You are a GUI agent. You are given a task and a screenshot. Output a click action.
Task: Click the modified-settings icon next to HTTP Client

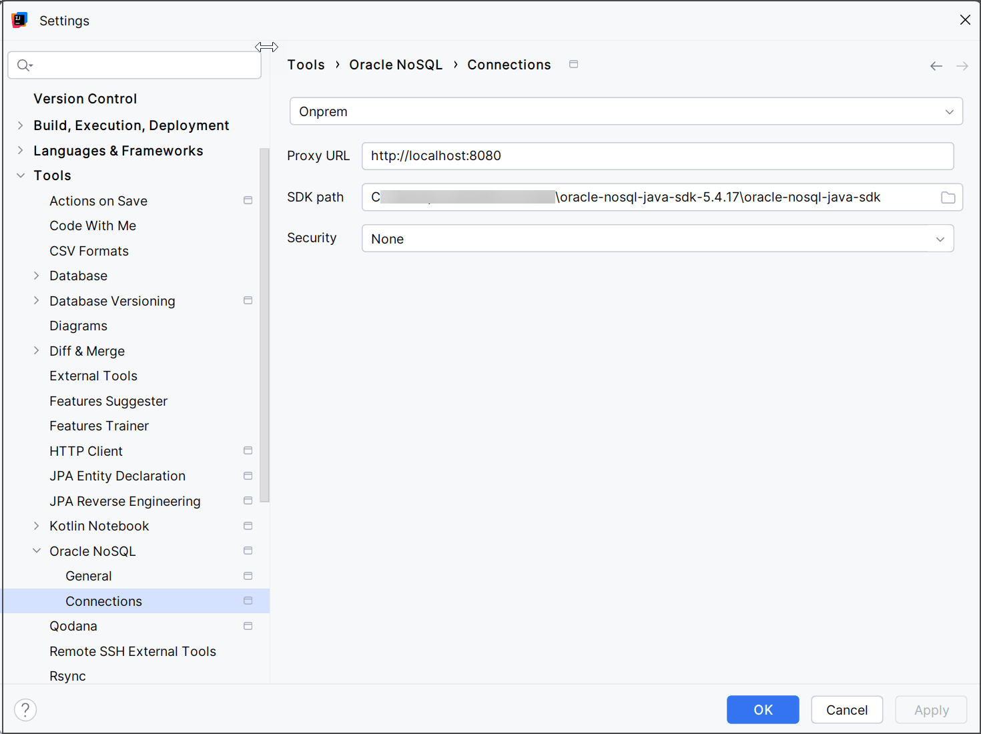pos(248,450)
